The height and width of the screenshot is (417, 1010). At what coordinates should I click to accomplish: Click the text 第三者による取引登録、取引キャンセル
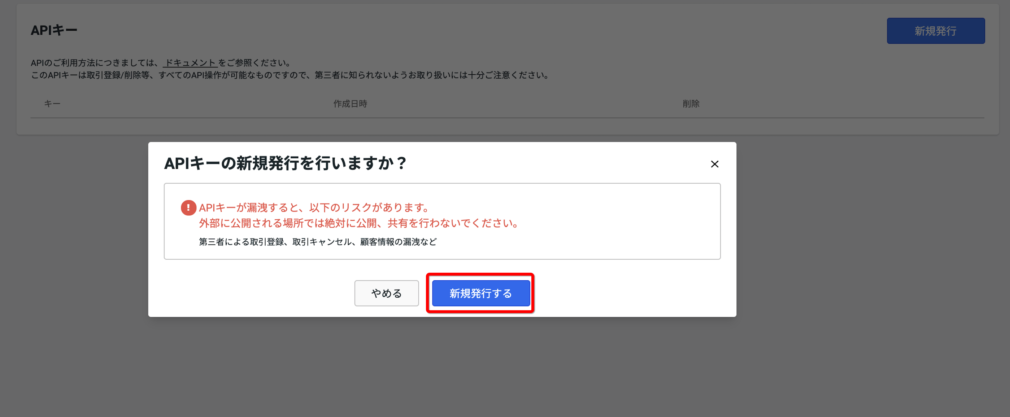click(275, 242)
